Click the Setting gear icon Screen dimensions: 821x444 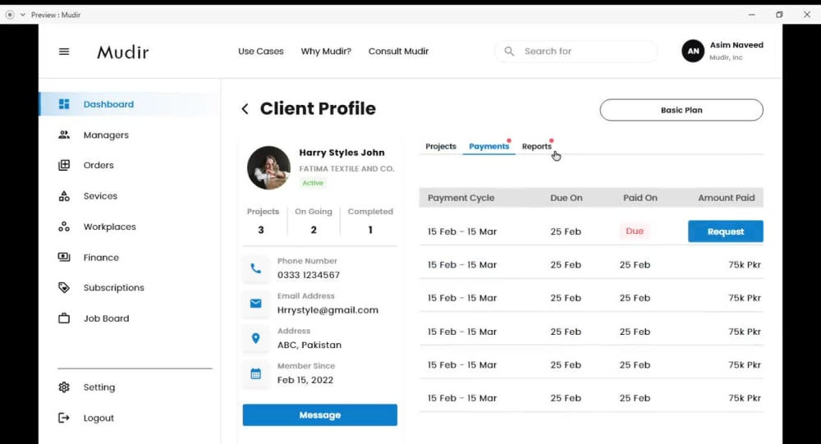(64, 387)
